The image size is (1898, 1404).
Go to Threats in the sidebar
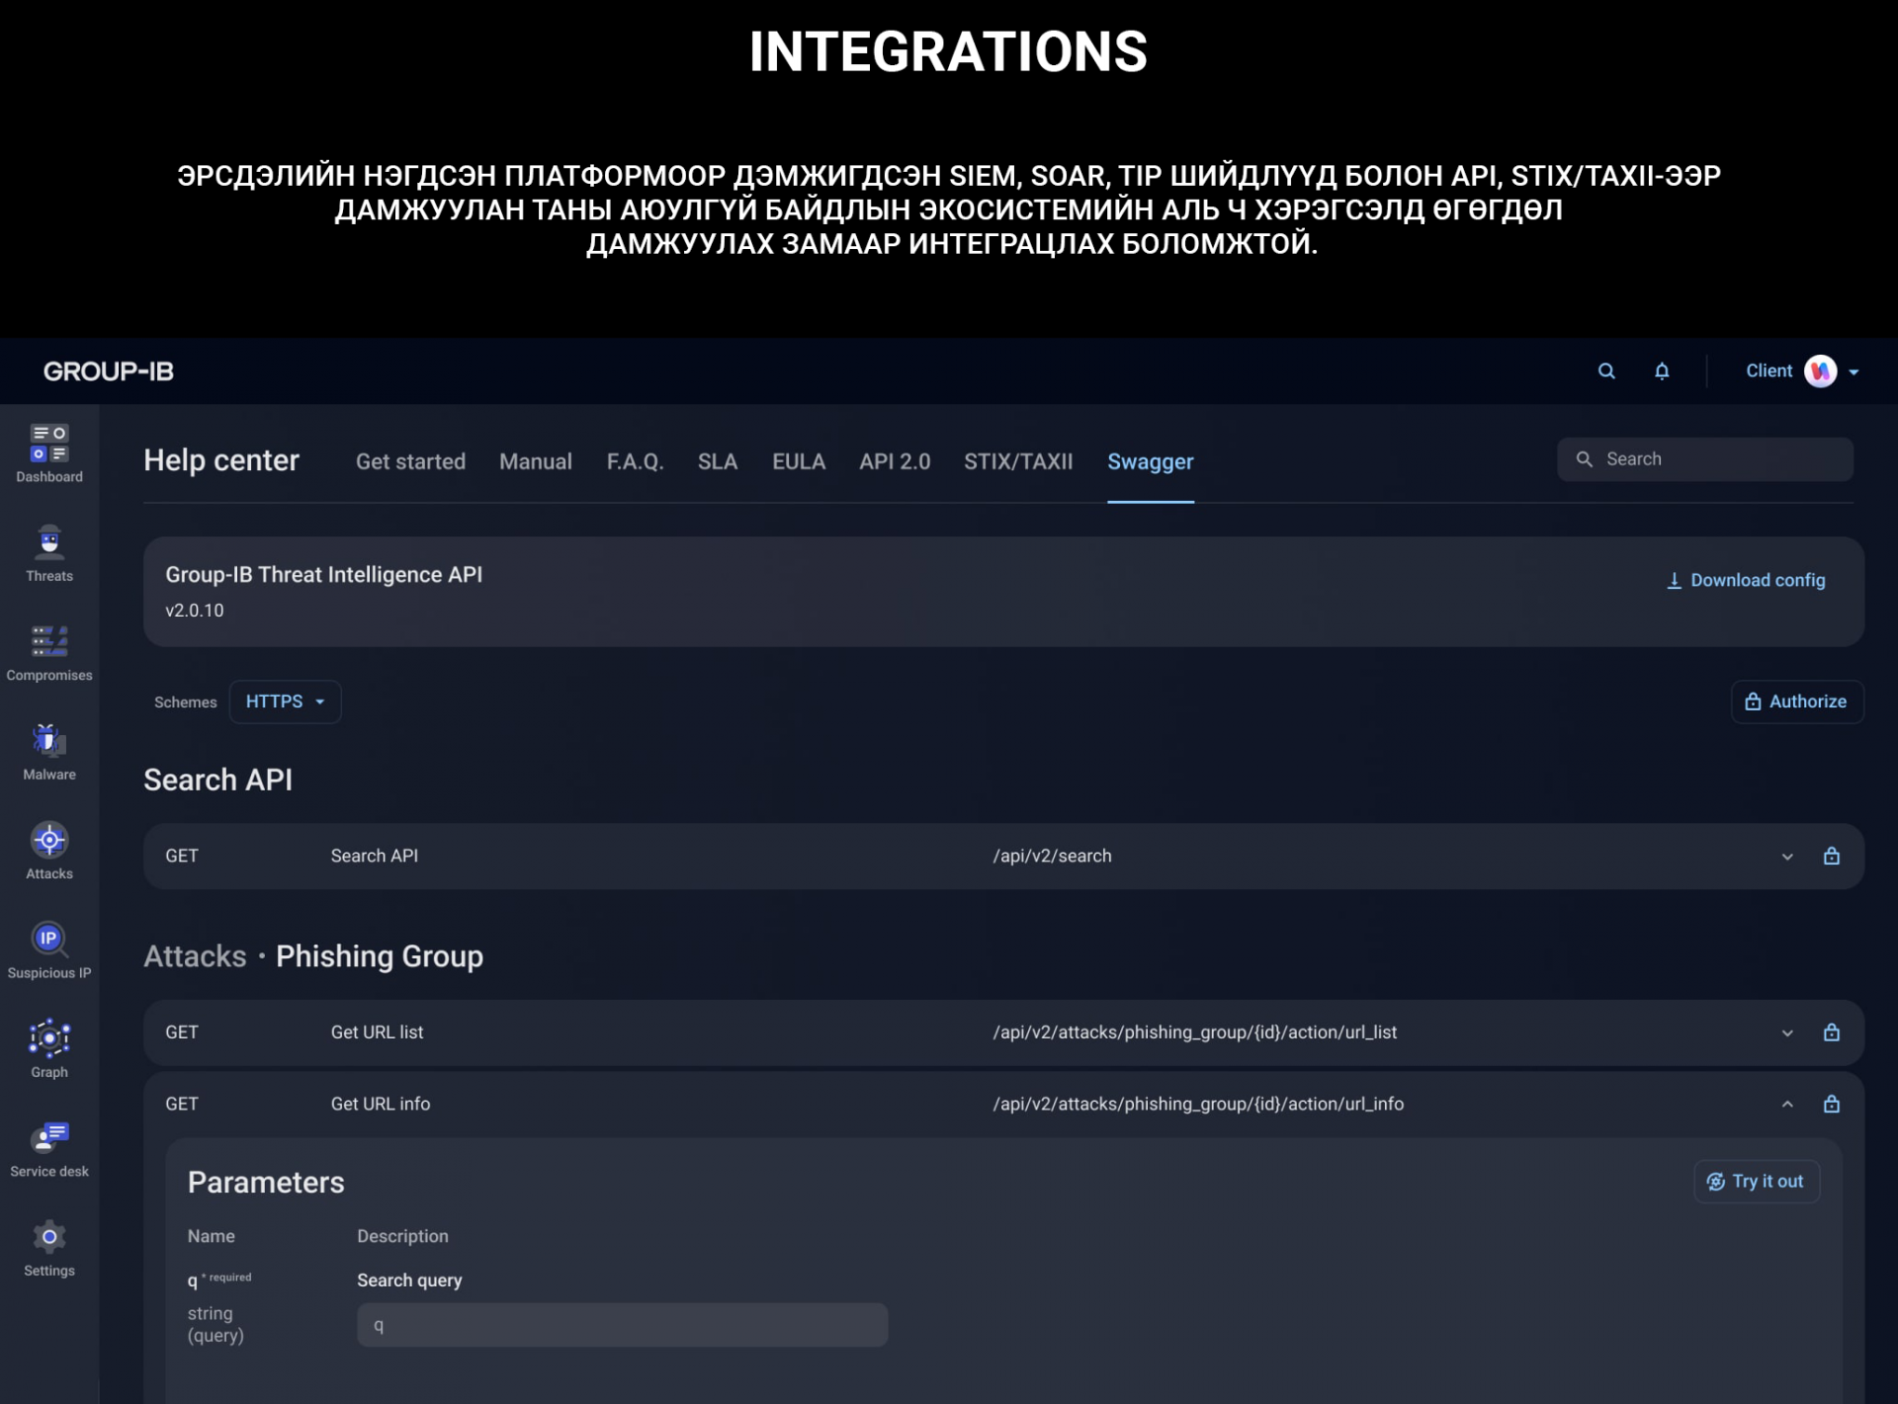coord(49,542)
